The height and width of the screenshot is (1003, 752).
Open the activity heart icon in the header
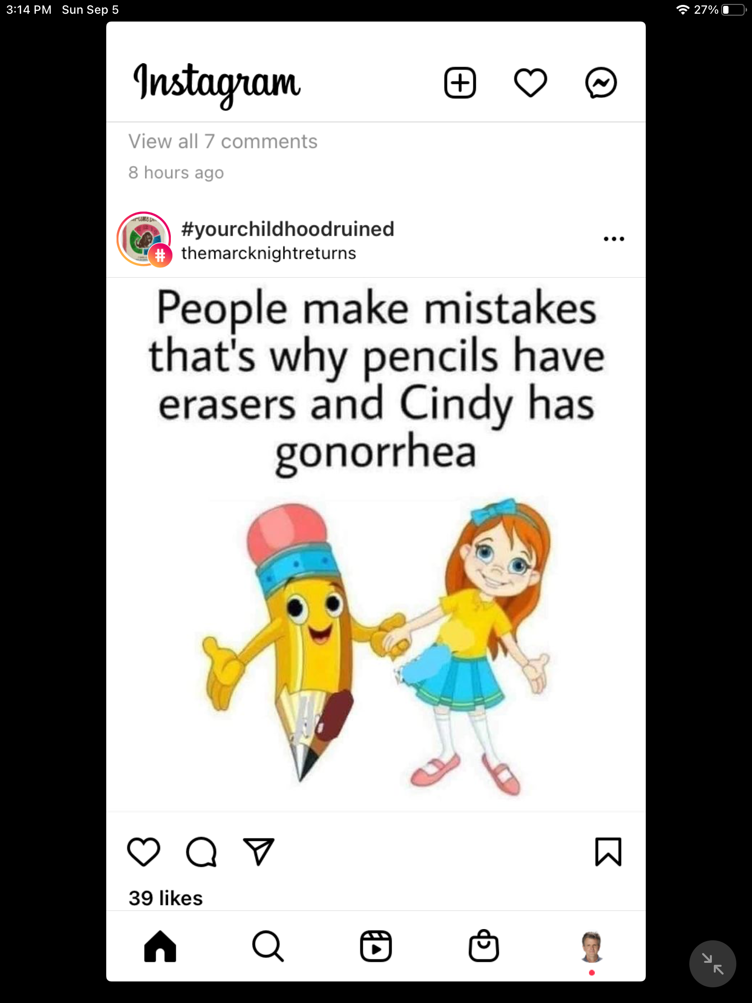pos(530,83)
